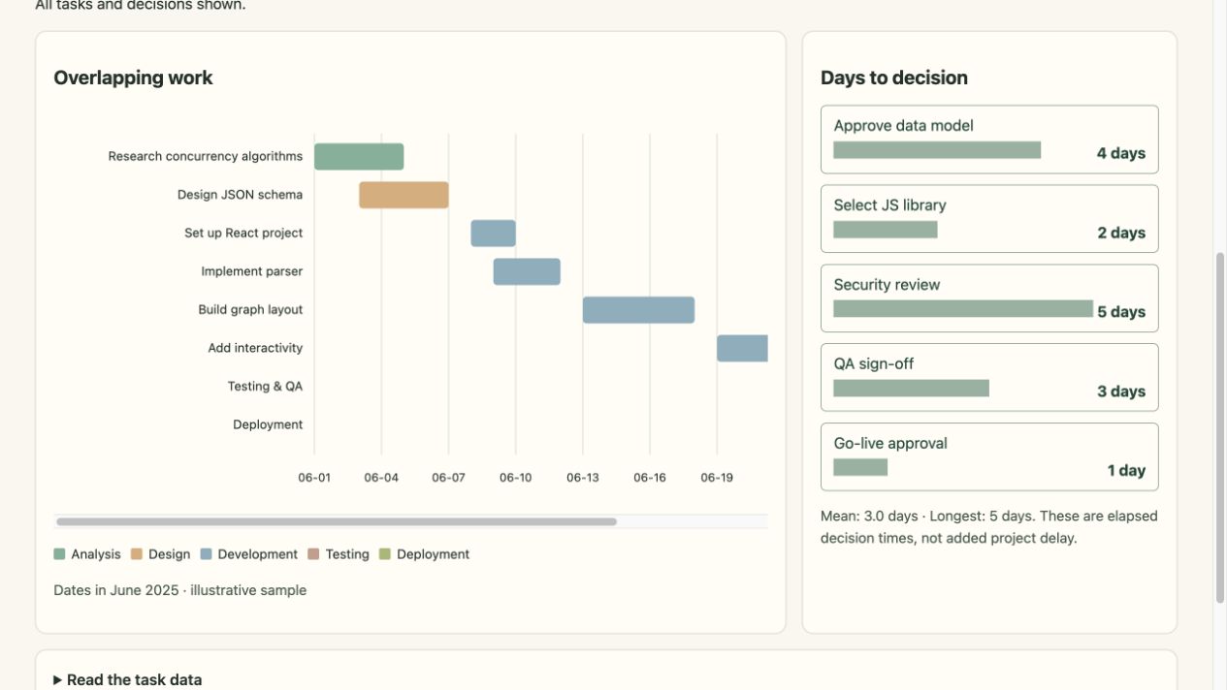Open the Security review decision card

[989, 298]
